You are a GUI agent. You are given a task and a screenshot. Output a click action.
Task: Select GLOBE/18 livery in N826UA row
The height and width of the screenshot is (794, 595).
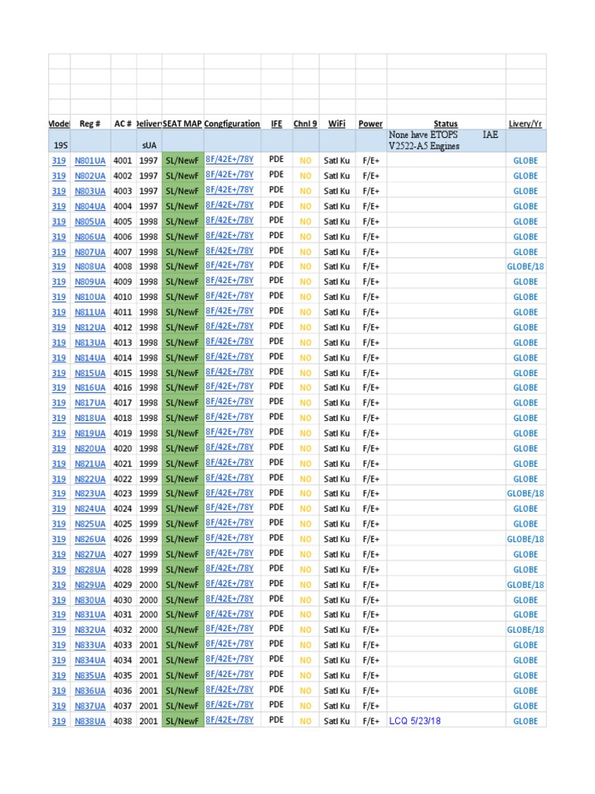point(525,540)
